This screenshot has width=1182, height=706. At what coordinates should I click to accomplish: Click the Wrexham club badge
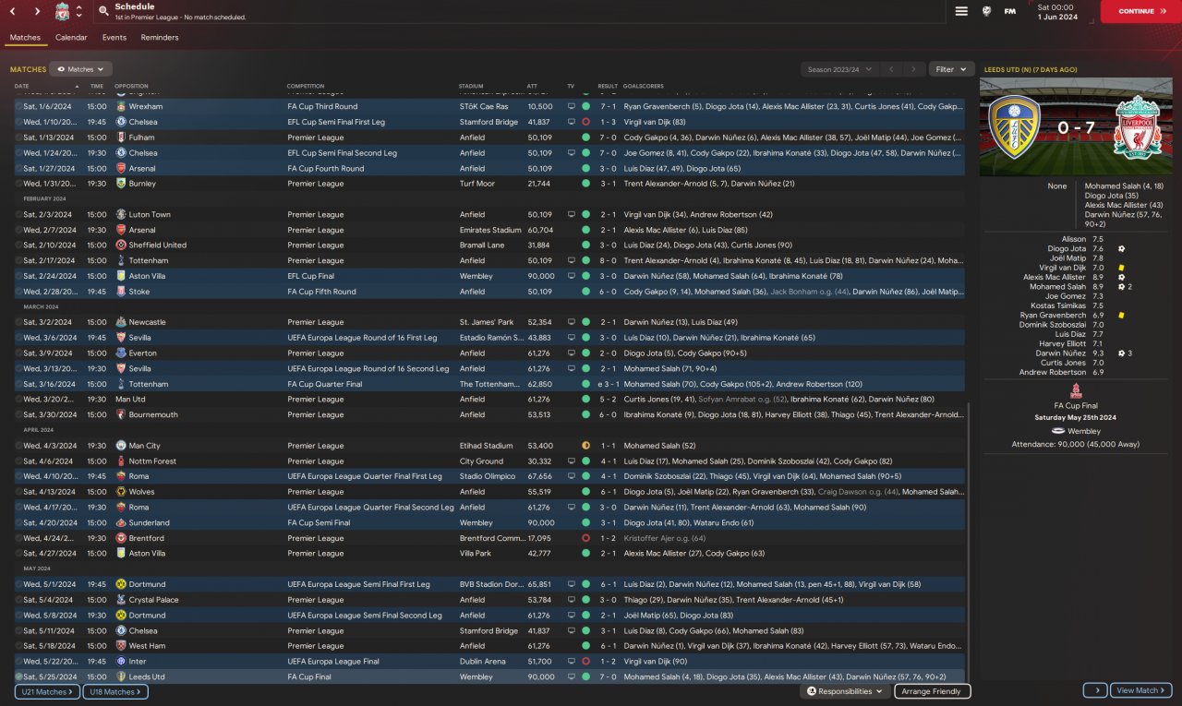tap(121, 106)
